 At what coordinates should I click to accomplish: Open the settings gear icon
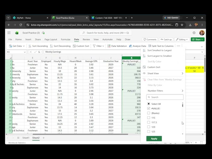tap(194, 33)
